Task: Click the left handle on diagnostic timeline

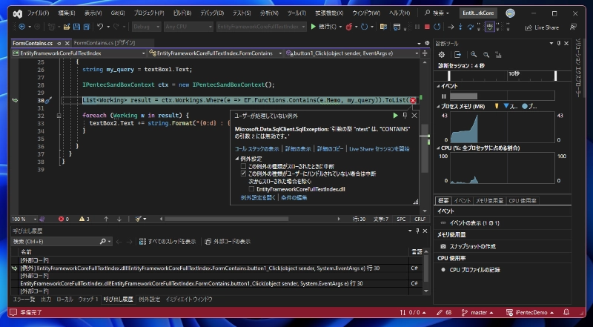Action: coord(449,76)
